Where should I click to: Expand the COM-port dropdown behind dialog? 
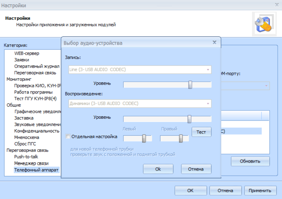point(266,86)
